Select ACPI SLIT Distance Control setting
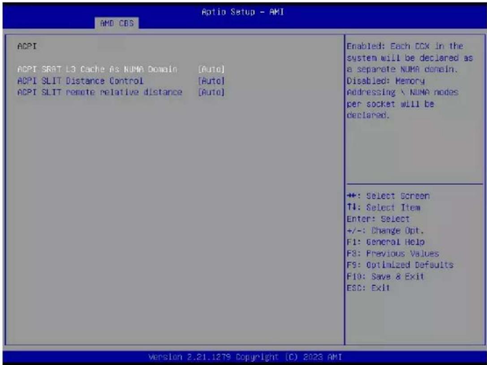 pyautogui.click(x=80, y=81)
